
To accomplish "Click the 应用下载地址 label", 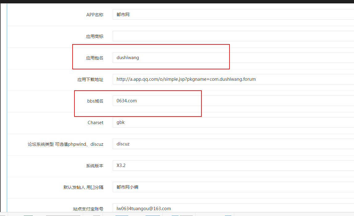I will pos(90,79).
